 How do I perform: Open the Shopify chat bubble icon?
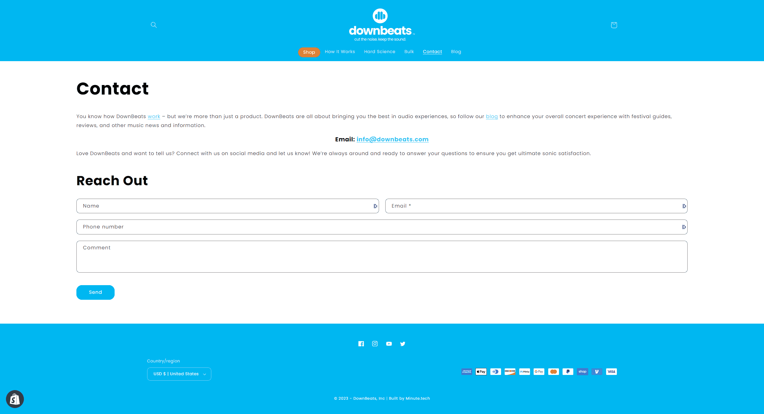[15, 399]
